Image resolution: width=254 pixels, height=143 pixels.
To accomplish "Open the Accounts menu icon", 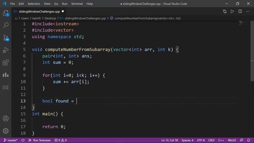I will pyautogui.click(x=6, y=118).
